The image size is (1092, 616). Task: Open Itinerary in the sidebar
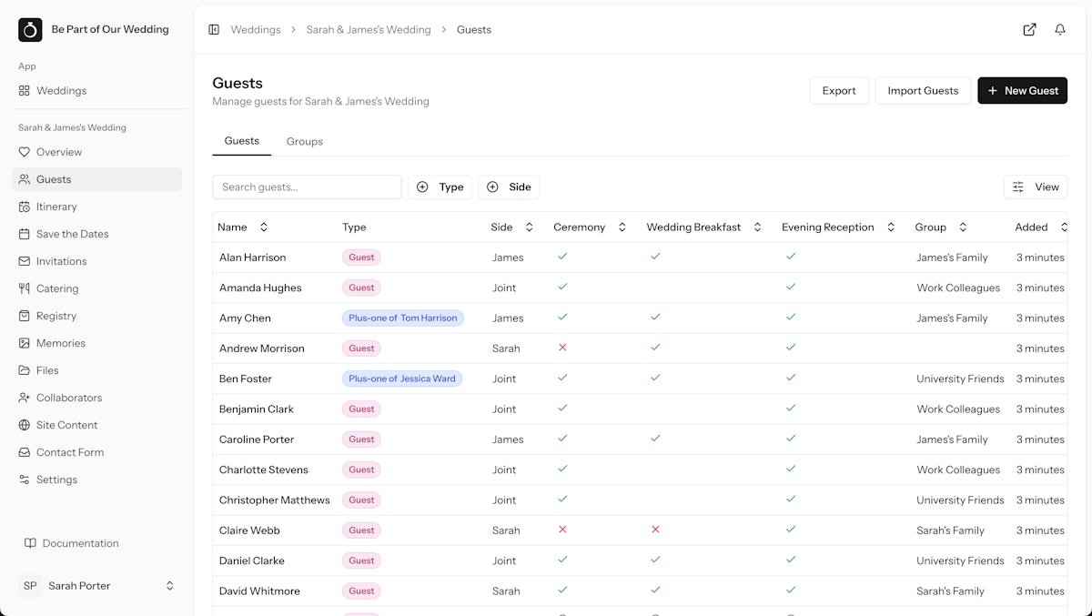97,207
